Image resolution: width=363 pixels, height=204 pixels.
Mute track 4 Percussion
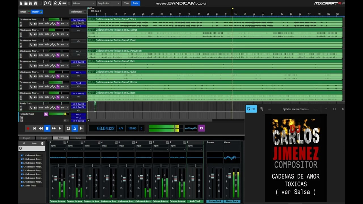pos(41,55)
